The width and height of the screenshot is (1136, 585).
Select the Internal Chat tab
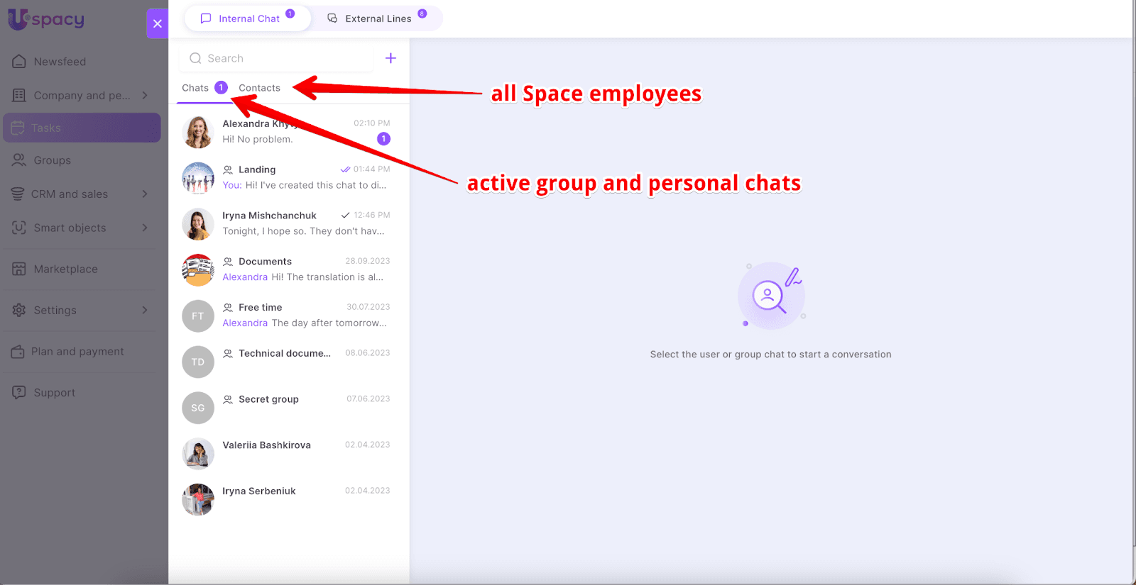point(248,18)
